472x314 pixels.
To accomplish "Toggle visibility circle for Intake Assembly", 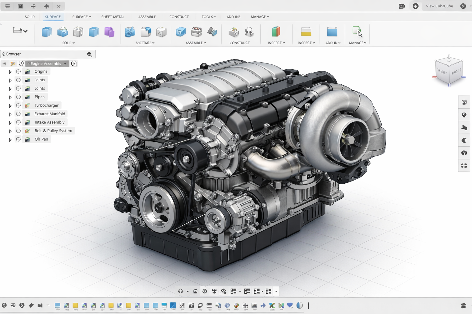I will 18,122.
